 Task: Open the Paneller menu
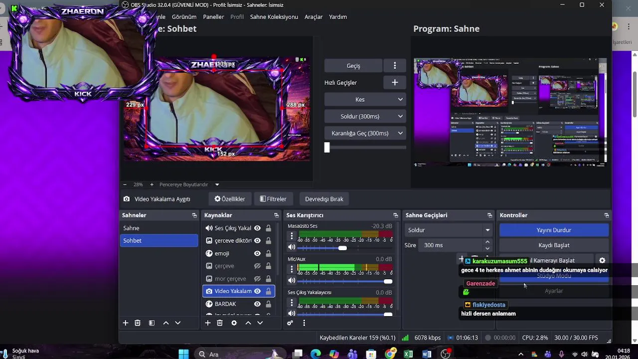click(x=213, y=17)
